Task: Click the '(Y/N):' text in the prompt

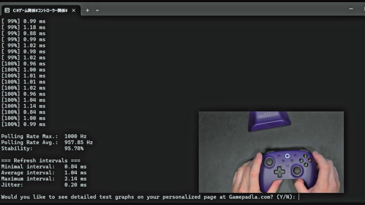Action: pos(286,197)
